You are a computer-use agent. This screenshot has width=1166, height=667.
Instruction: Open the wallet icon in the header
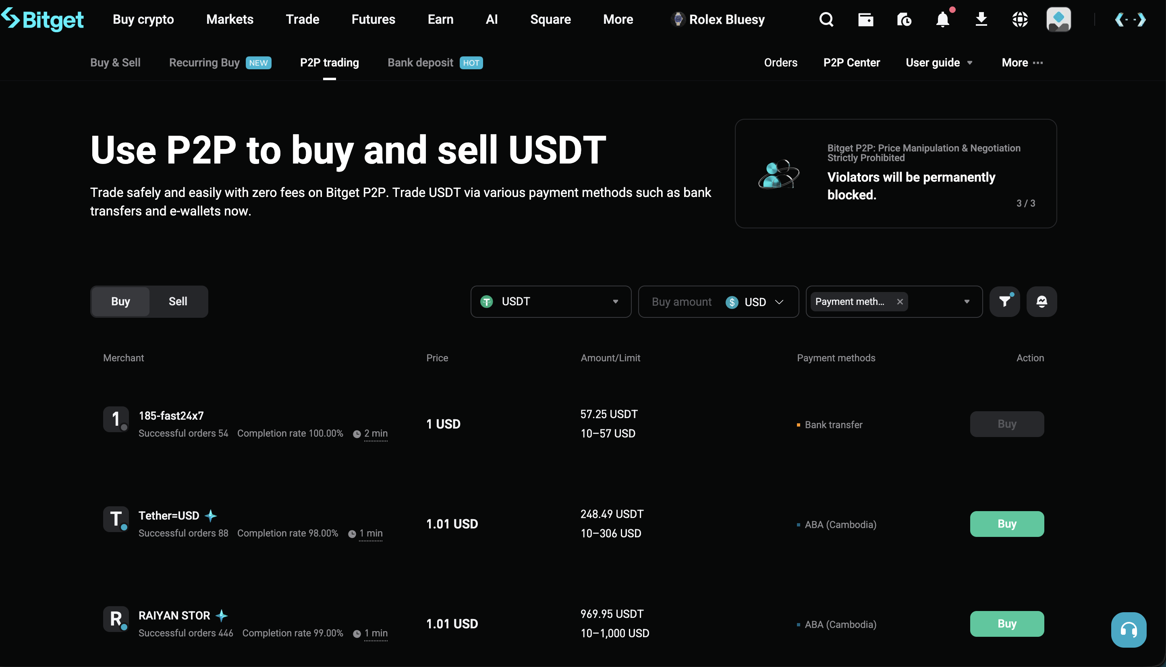[x=865, y=19]
